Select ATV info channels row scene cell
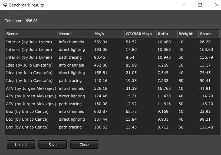Screen dimensions: 221x155 click(x=31, y=88)
